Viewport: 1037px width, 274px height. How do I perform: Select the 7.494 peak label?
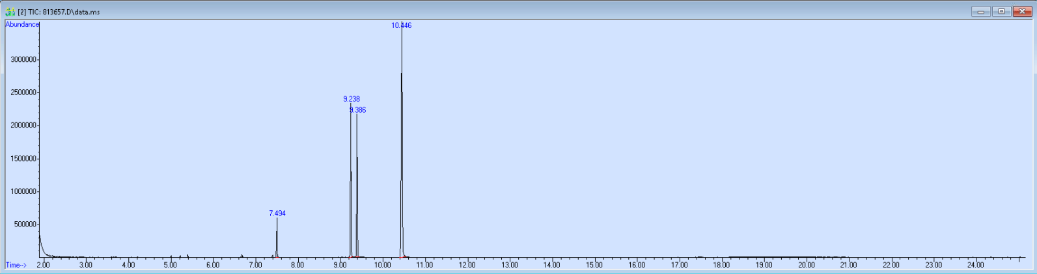point(277,213)
